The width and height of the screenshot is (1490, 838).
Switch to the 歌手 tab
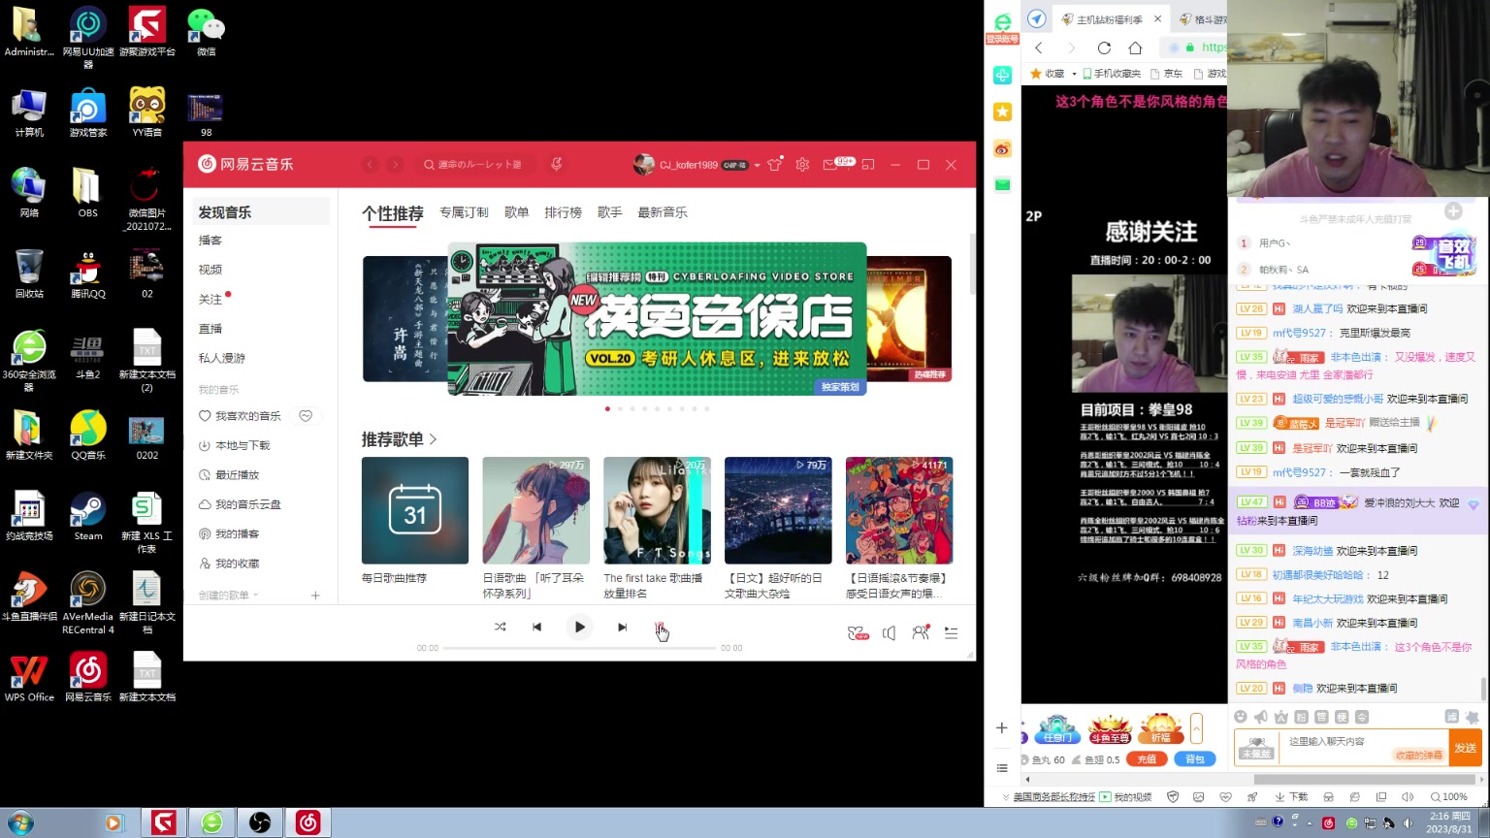[x=609, y=212]
